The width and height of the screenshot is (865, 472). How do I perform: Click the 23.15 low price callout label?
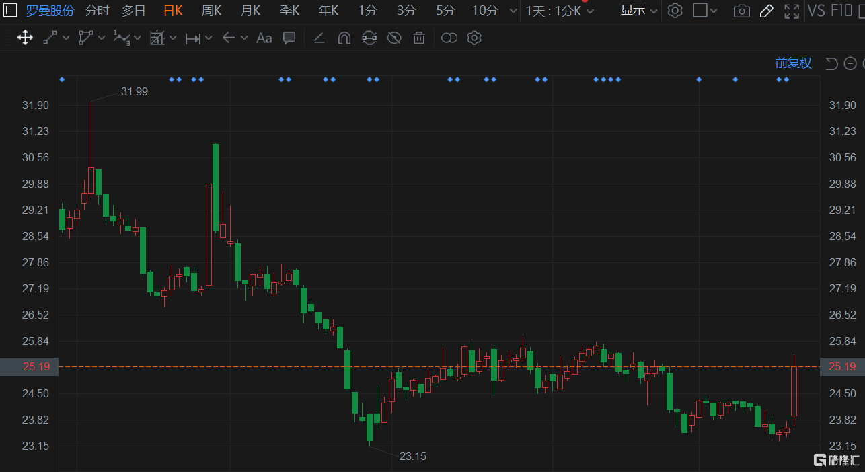tap(413, 456)
